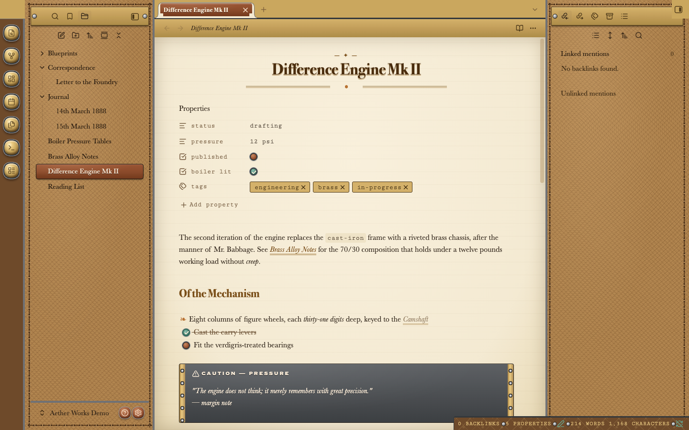This screenshot has width=689, height=430.
Task: Collapse the left sidebar
Action: click(135, 16)
